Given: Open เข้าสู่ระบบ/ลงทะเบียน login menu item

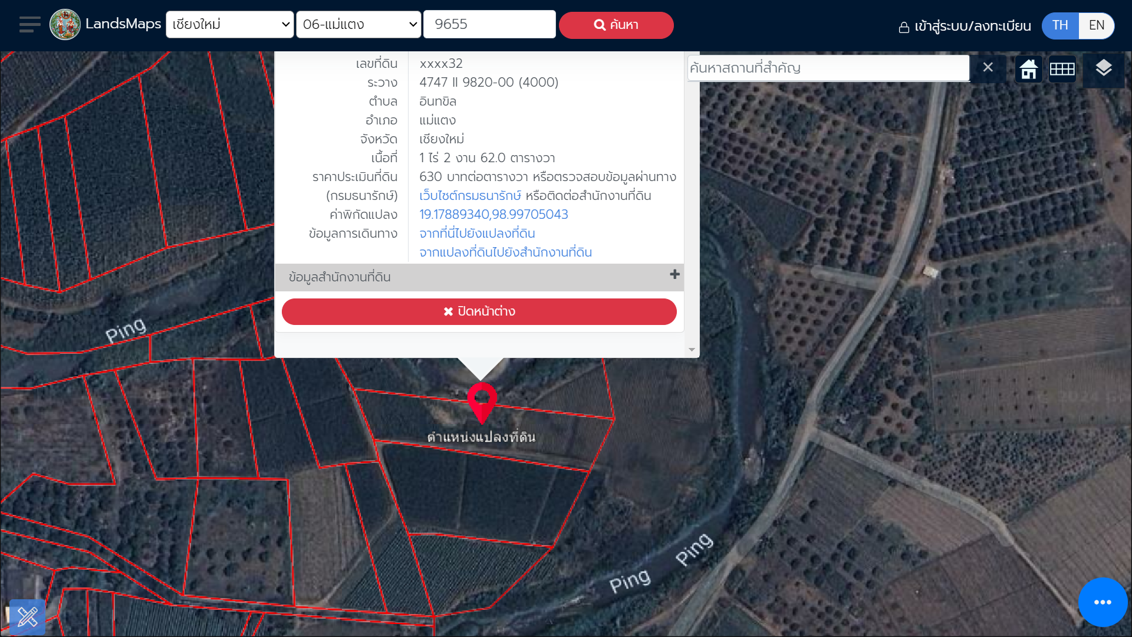Looking at the screenshot, I should (965, 27).
